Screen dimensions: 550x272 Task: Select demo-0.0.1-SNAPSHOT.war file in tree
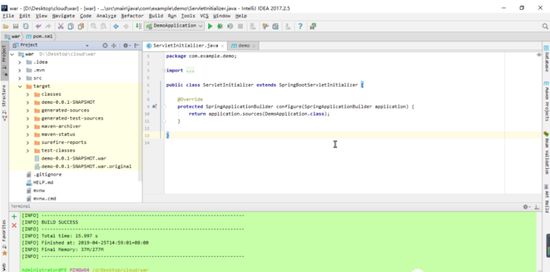pyautogui.click(x=73, y=158)
